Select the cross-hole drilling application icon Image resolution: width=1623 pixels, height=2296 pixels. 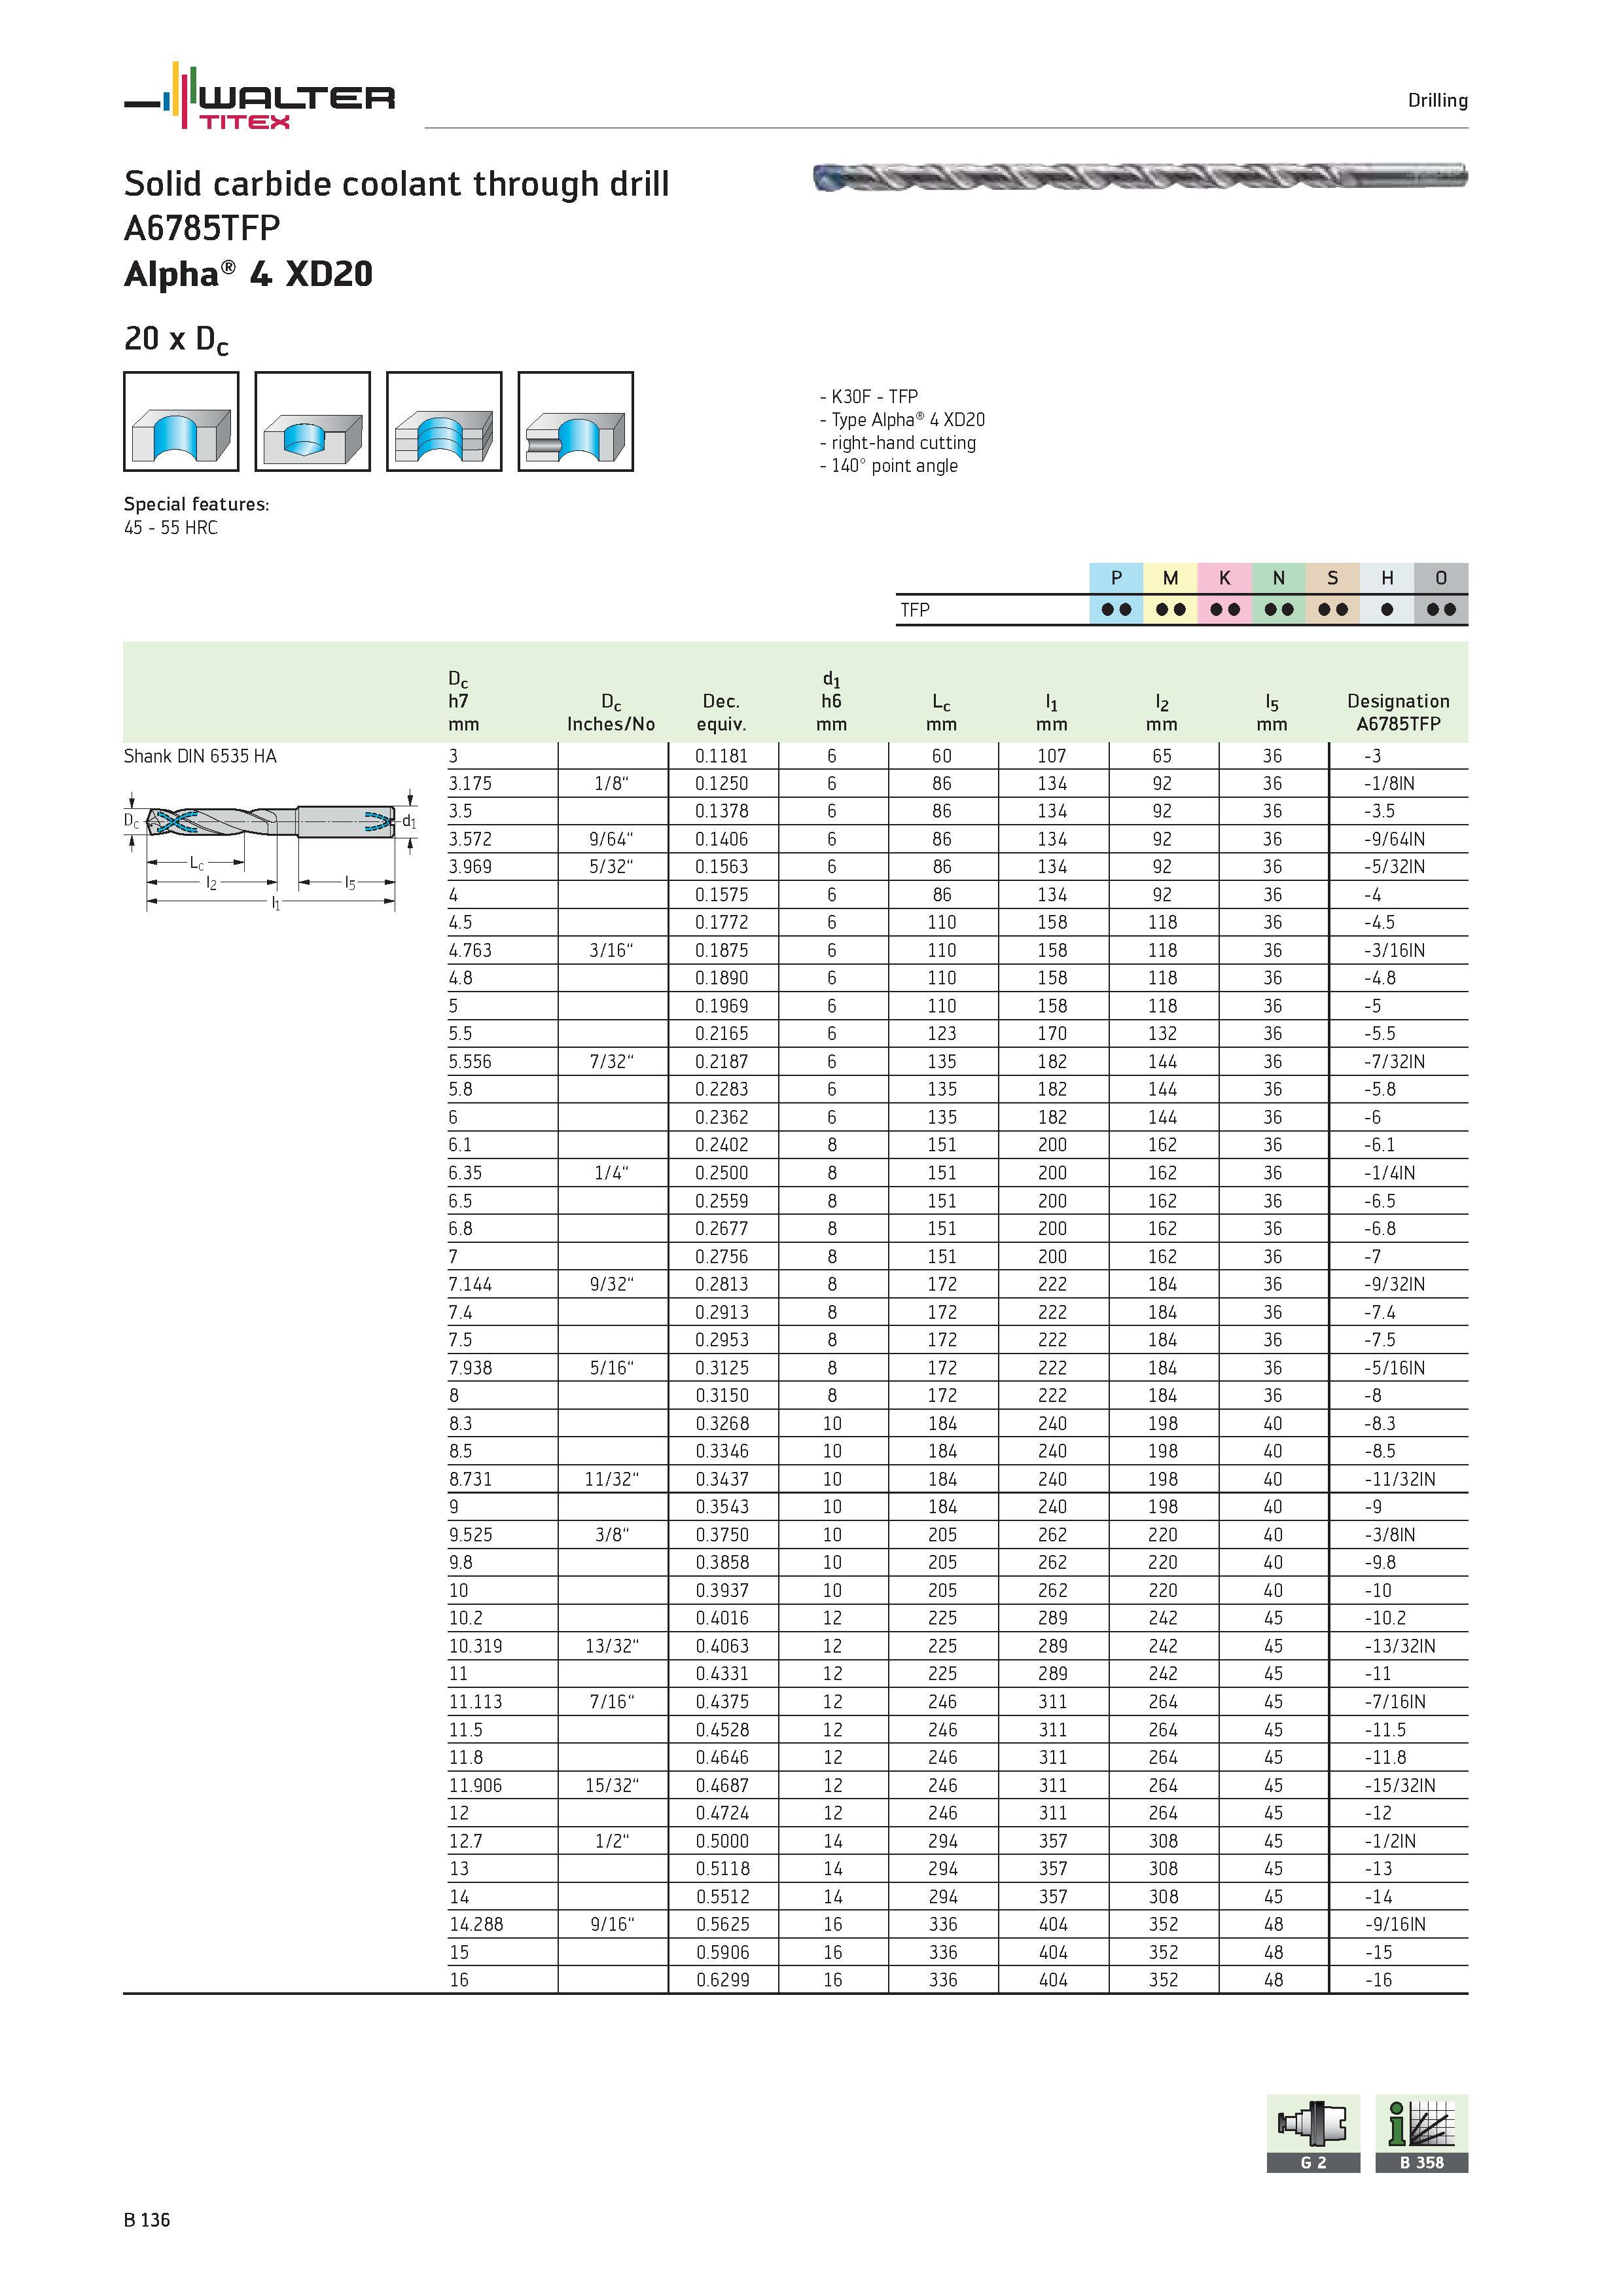click(576, 421)
